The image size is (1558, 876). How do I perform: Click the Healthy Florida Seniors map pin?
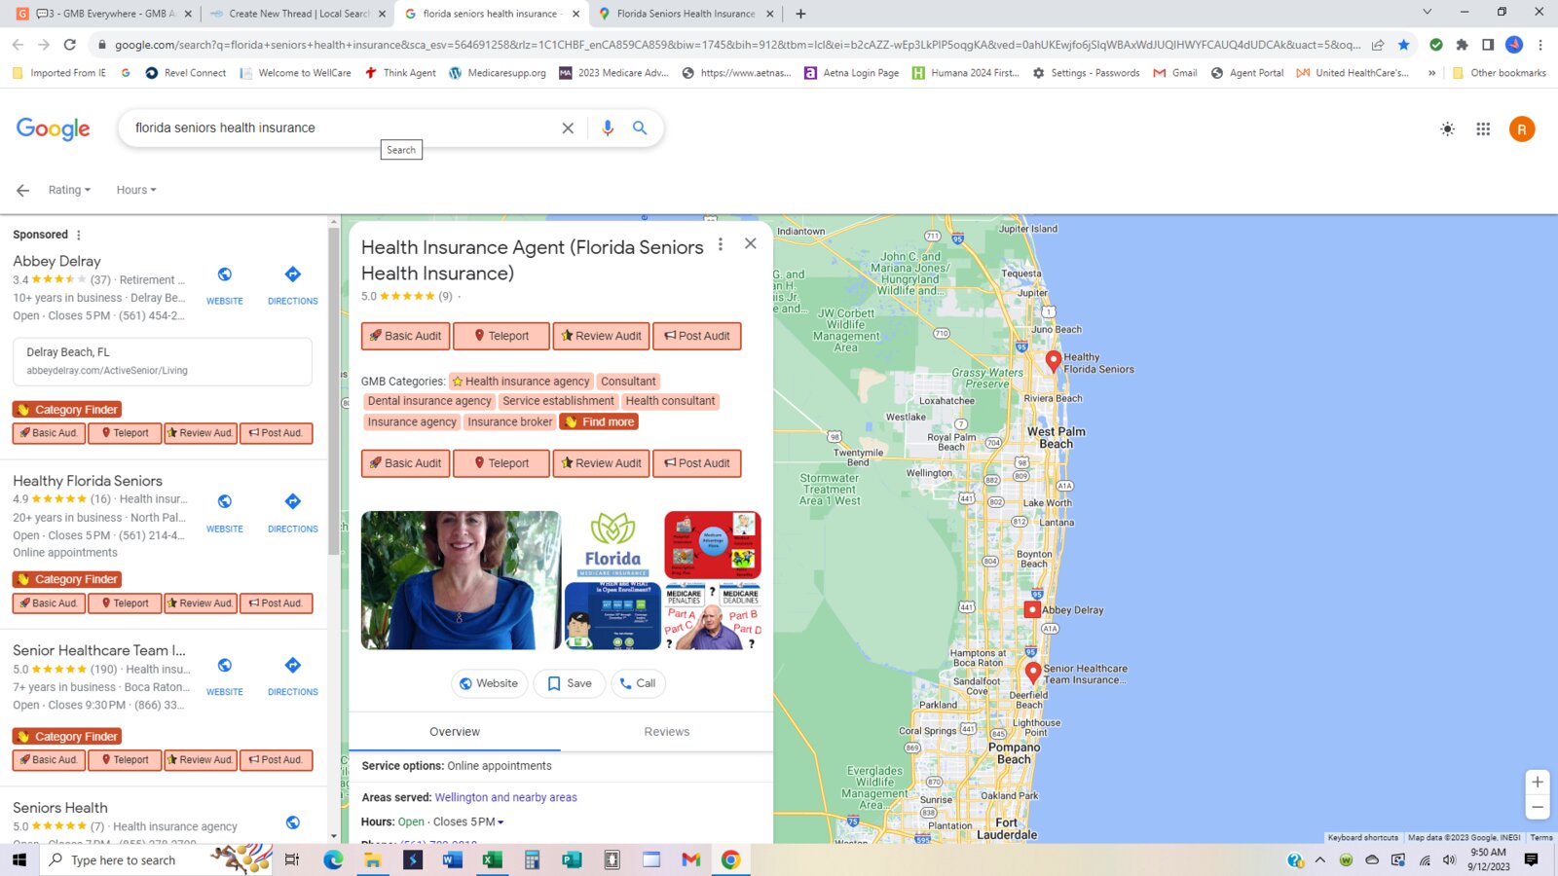1054,361
